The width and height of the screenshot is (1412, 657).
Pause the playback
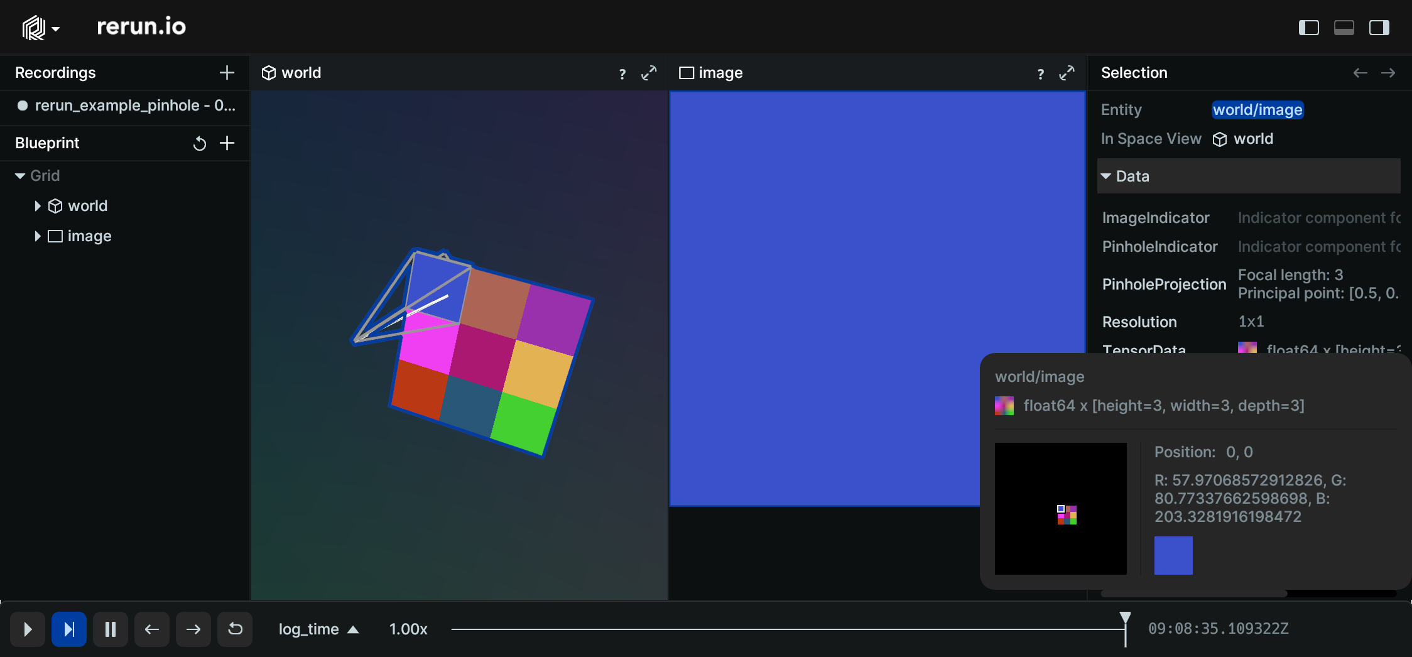(x=111, y=629)
